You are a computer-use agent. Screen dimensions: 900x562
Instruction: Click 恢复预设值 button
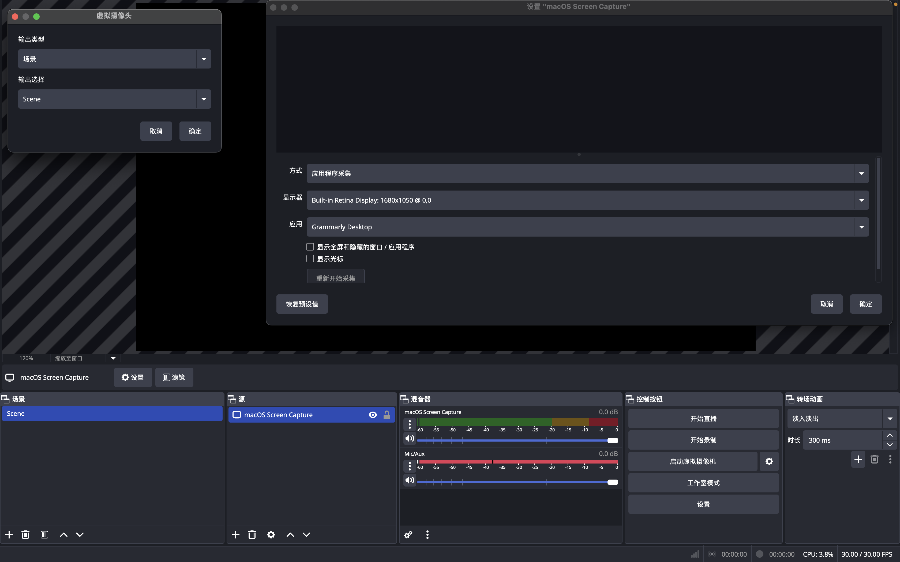point(302,304)
